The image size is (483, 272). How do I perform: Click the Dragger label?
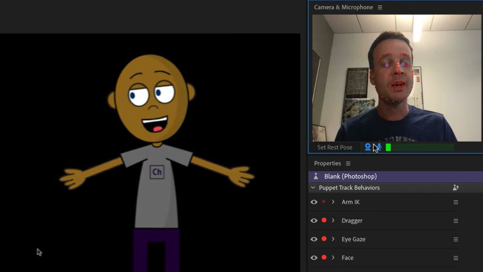pos(352,220)
